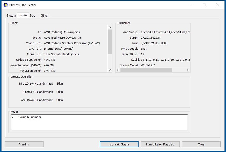Switch to the Sistem tab
Viewport: 226px width, 152px height.
(x=11, y=16)
